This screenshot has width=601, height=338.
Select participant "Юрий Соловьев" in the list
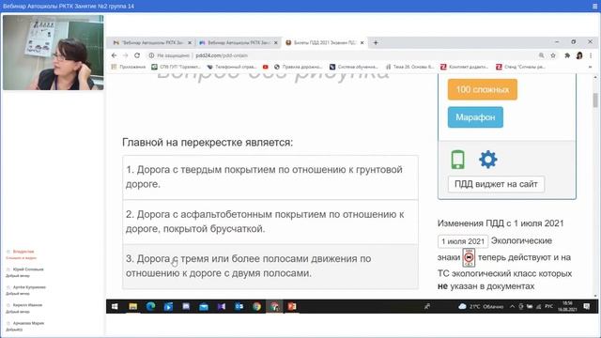pyautogui.click(x=28, y=269)
